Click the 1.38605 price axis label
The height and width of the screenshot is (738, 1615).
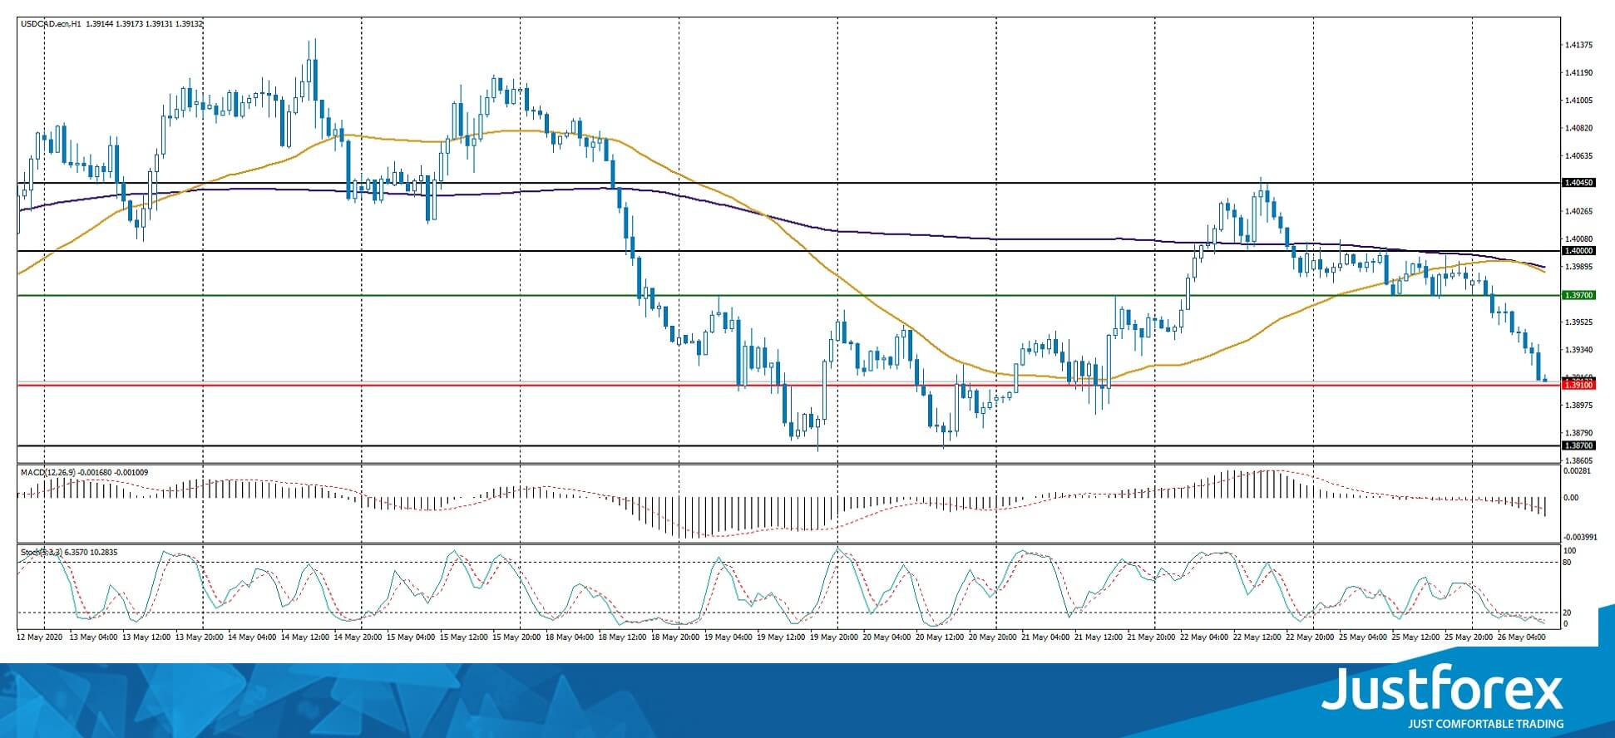coord(1578,460)
